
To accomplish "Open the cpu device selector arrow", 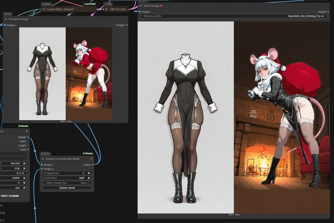I will [x=25, y=188].
